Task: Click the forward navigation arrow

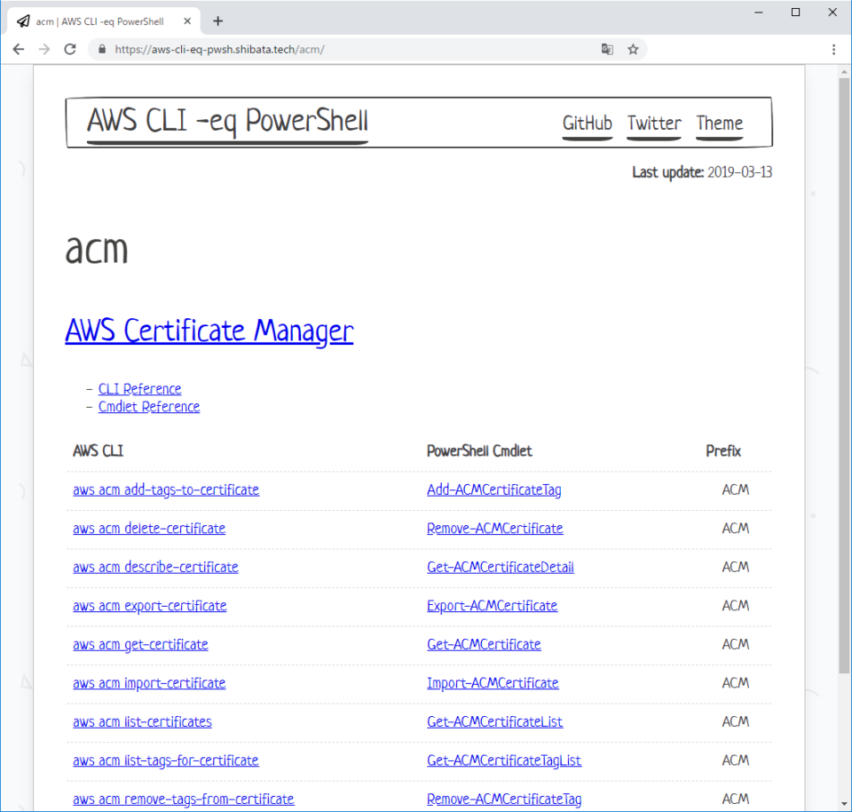Action: pyautogui.click(x=43, y=50)
